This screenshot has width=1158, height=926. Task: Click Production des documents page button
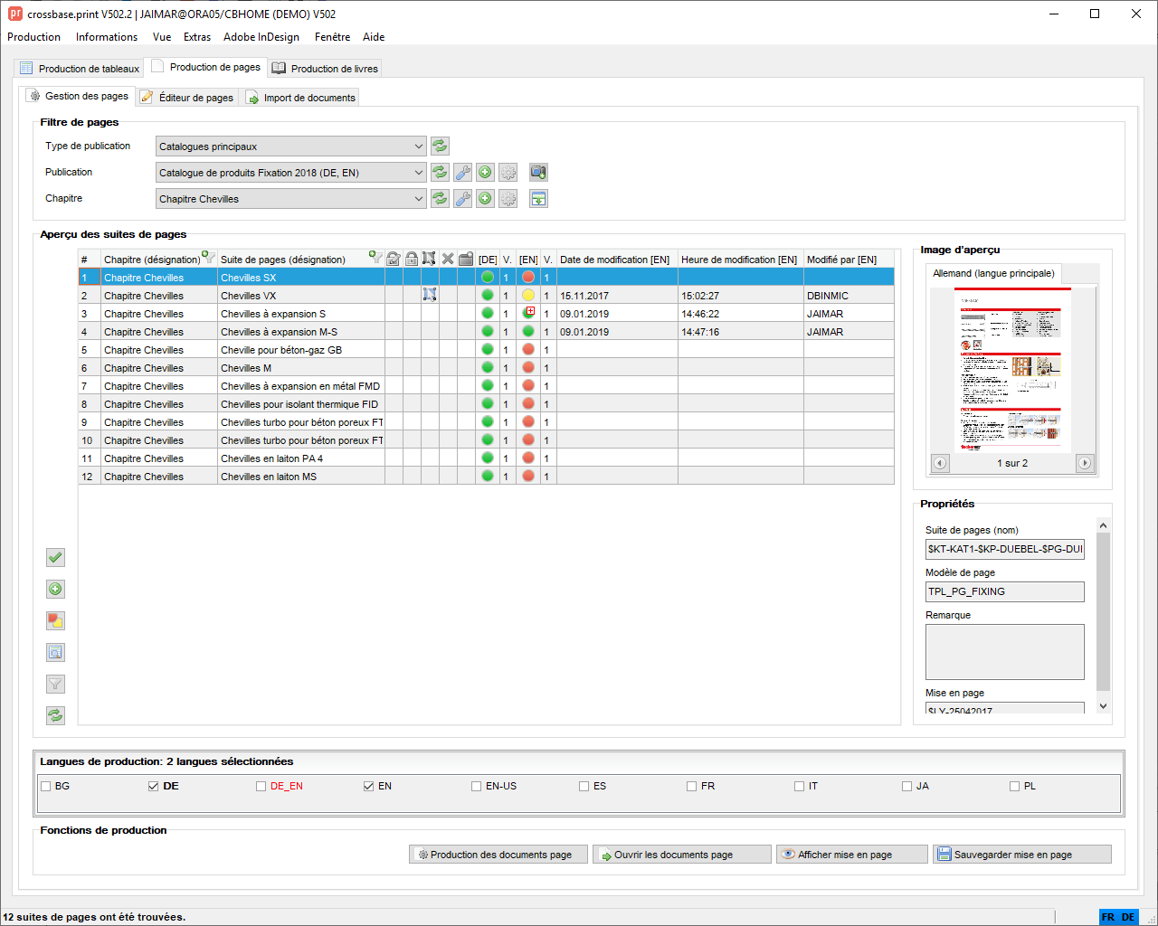click(x=498, y=855)
